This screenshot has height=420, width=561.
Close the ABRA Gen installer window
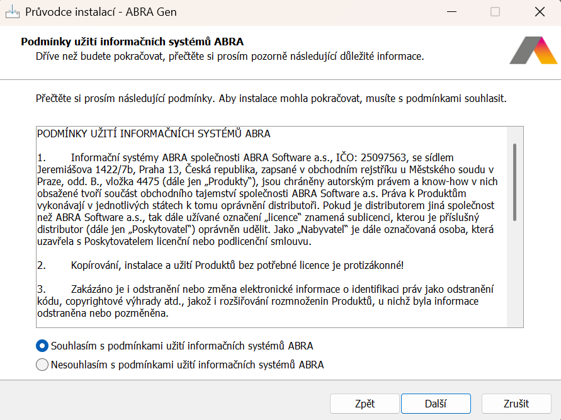pyautogui.click(x=539, y=12)
